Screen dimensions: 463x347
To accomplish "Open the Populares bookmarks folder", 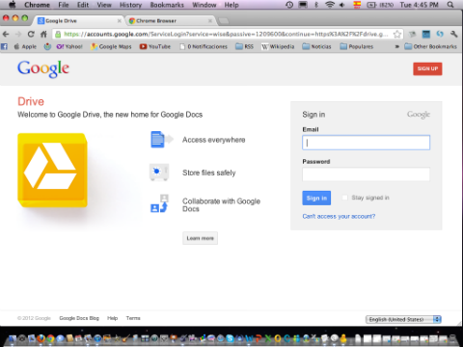I will tap(357, 46).
